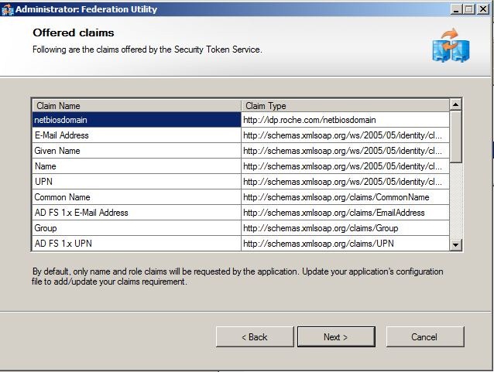Select the UPN claim row
The width and height of the screenshot is (494, 372).
pyautogui.click(x=136, y=182)
